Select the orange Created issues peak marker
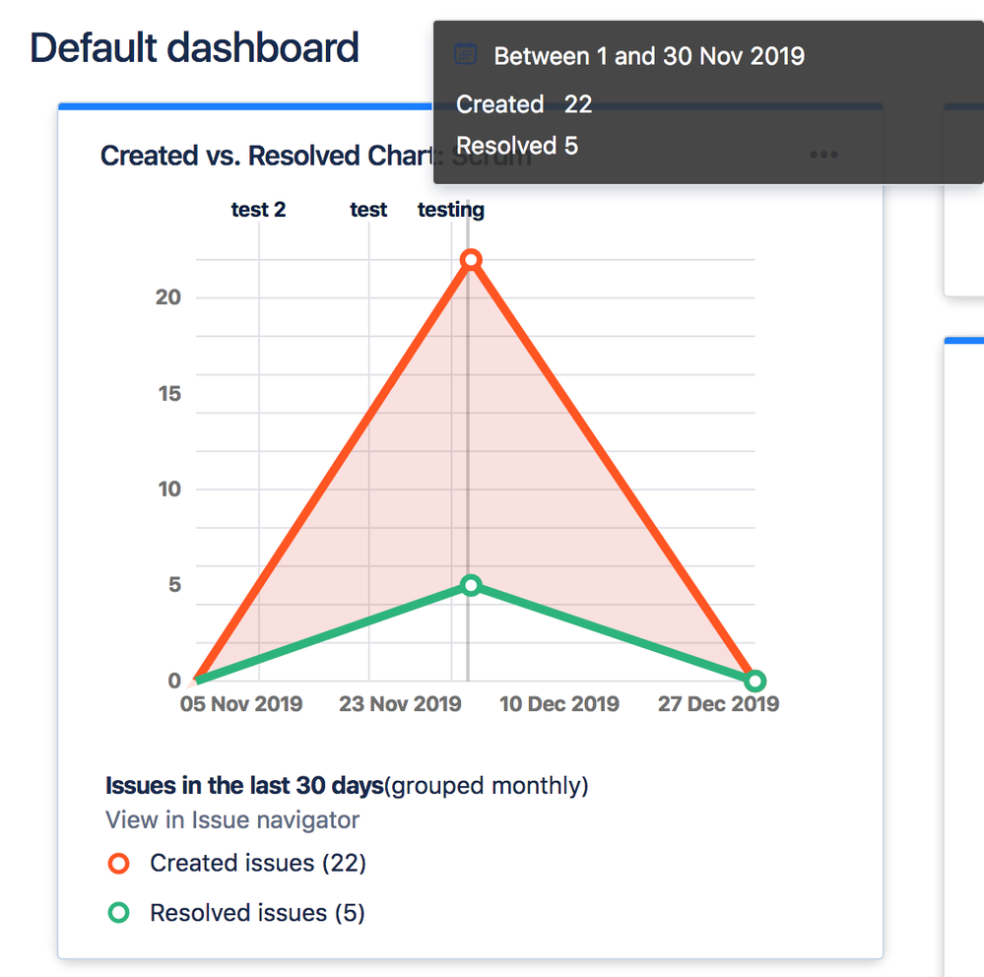This screenshot has width=984, height=977. (x=470, y=259)
